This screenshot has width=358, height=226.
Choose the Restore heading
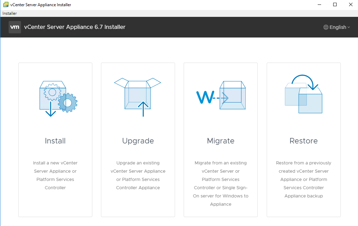(x=304, y=141)
